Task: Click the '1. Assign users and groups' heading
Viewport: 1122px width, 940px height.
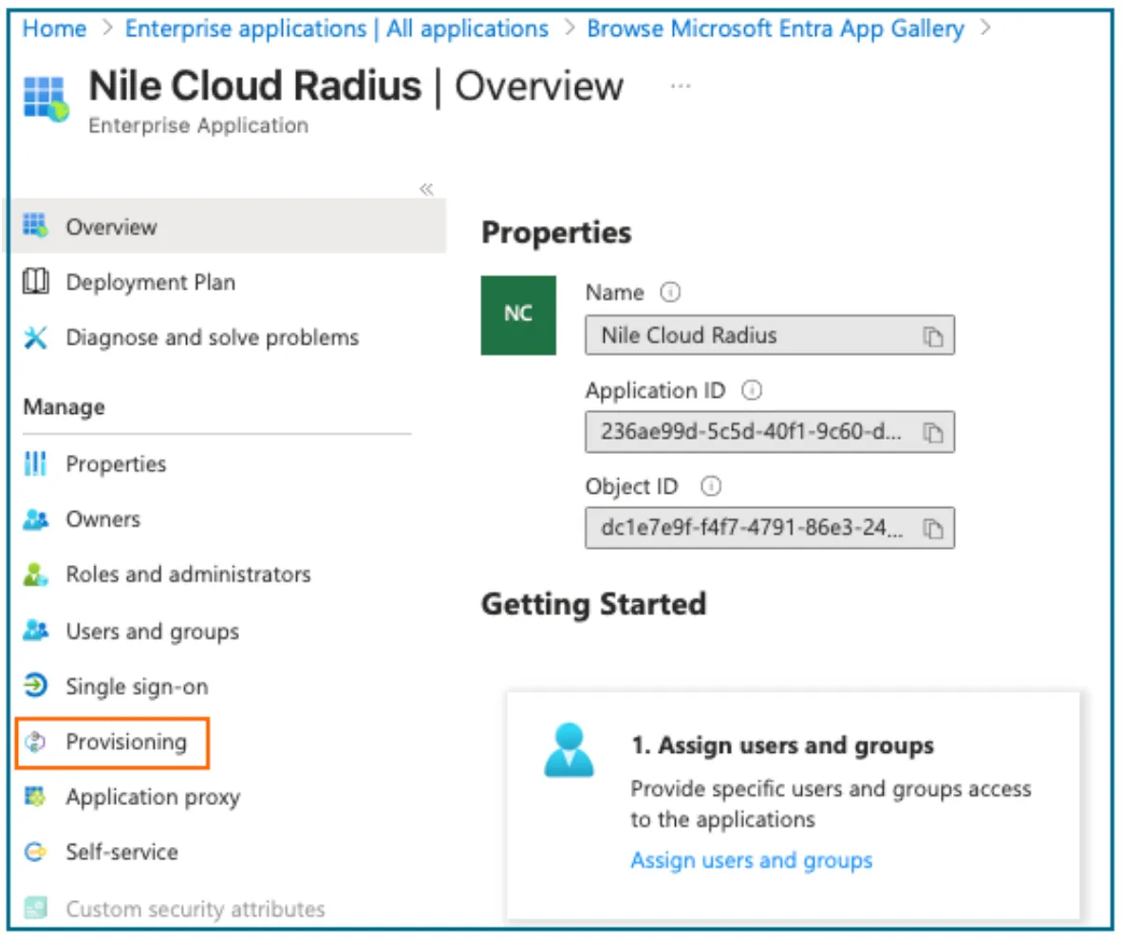Action: coord(782,745)
